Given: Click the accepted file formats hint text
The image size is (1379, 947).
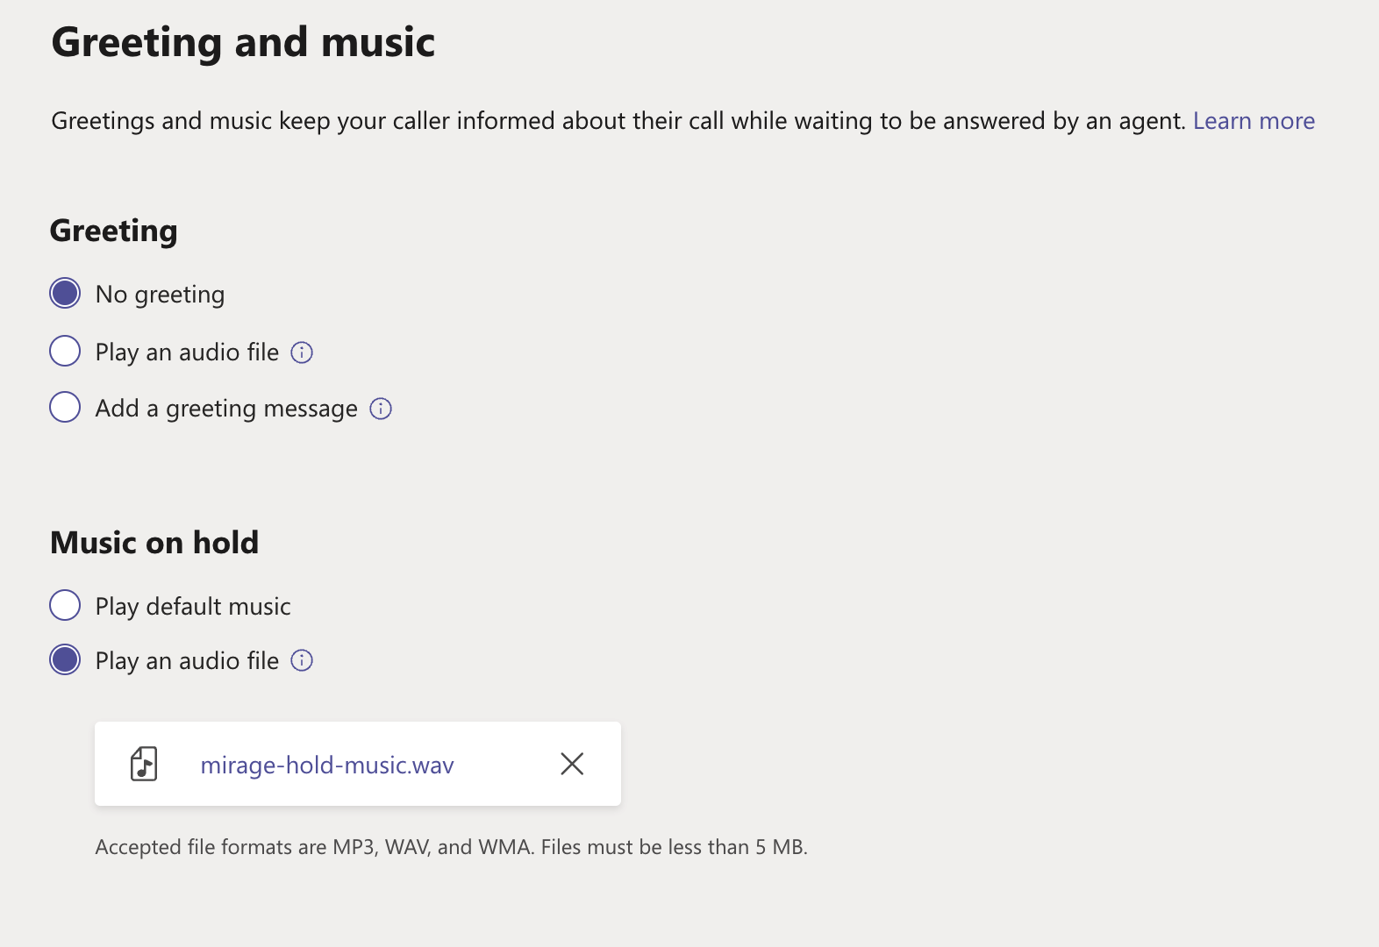Looking at the screenshot, I should tap(451, 847).
